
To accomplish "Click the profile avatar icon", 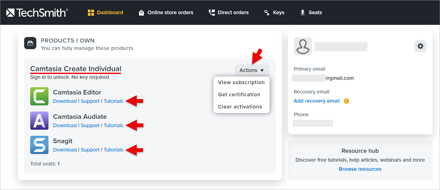I will click(x=303, y=46).
